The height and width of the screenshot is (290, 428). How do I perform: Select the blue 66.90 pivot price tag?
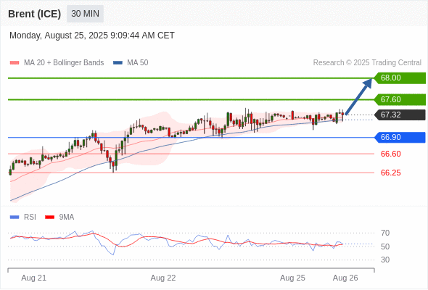(400, 137)
